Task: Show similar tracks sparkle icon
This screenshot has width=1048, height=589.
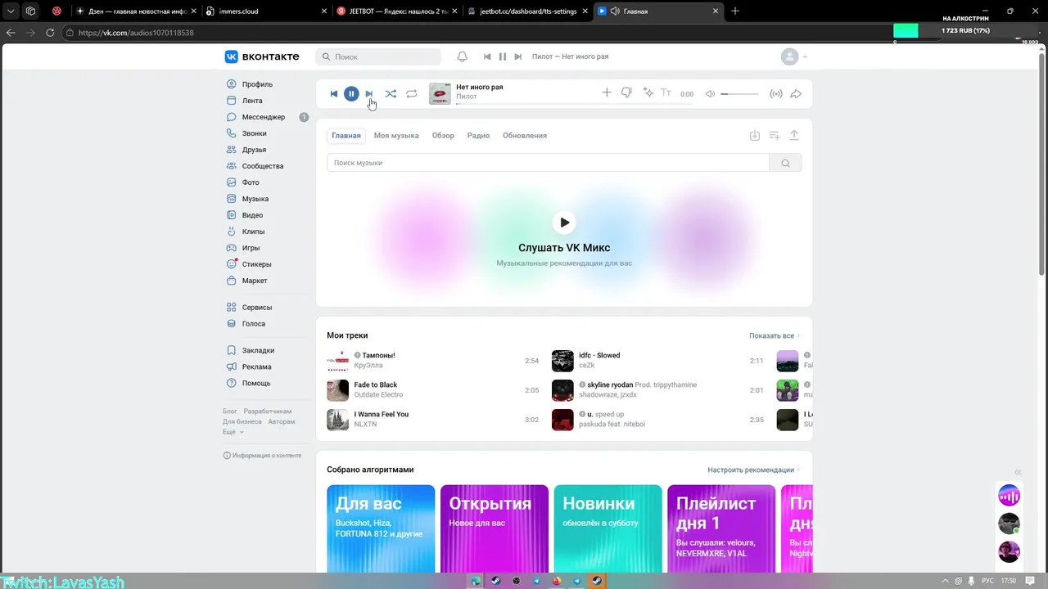Action: [648, 93]
